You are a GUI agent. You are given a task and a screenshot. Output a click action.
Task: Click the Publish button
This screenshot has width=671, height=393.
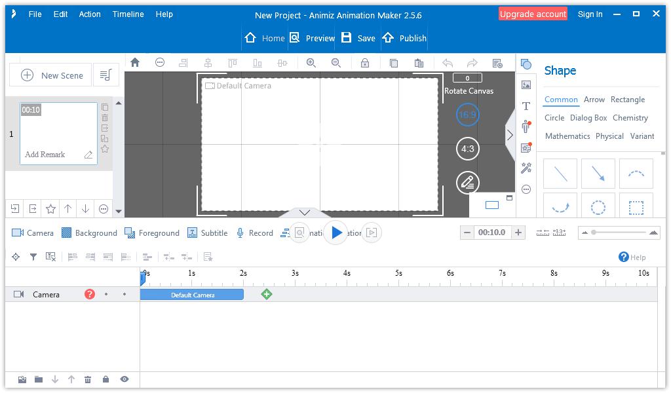click(x=404, y=38)
